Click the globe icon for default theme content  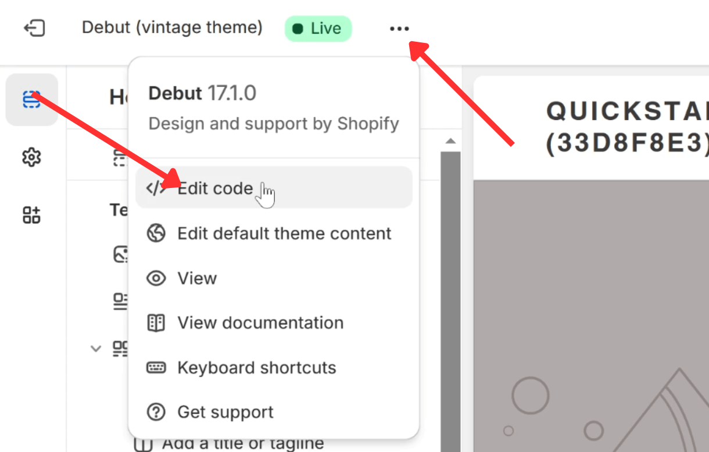pos(156,233)
